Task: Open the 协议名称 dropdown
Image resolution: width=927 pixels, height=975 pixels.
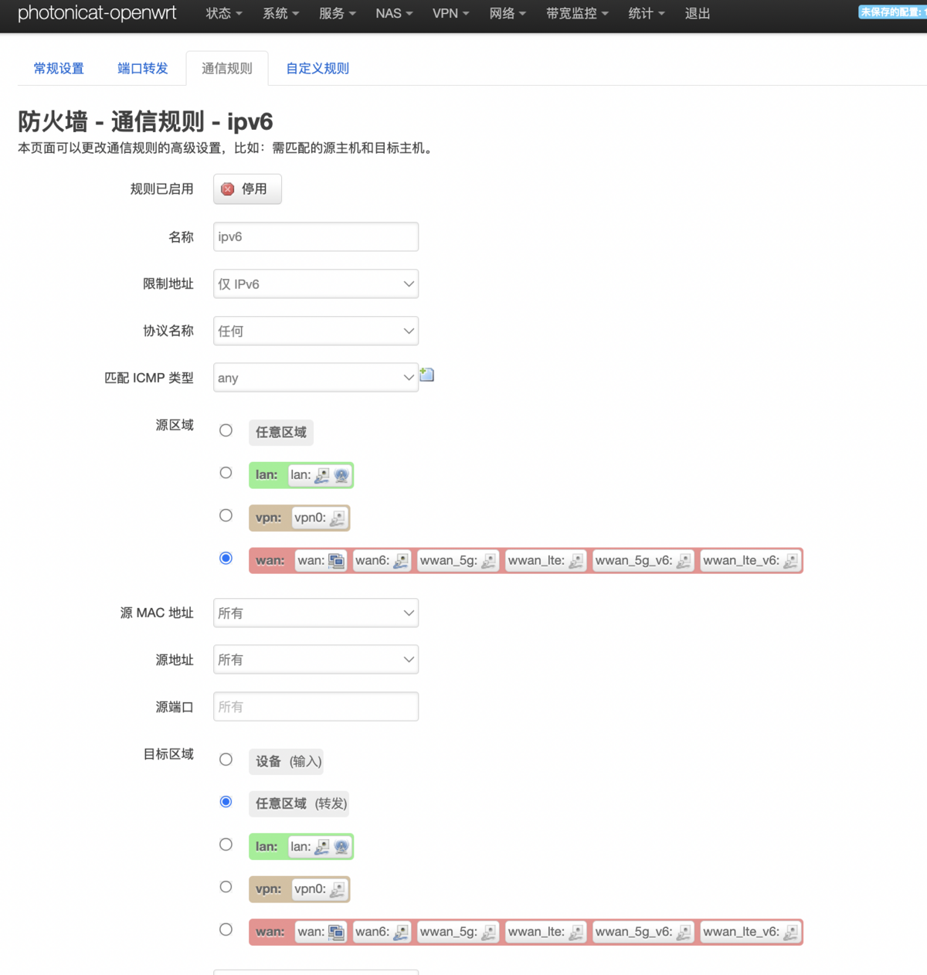Action: (x=315, y=331)
